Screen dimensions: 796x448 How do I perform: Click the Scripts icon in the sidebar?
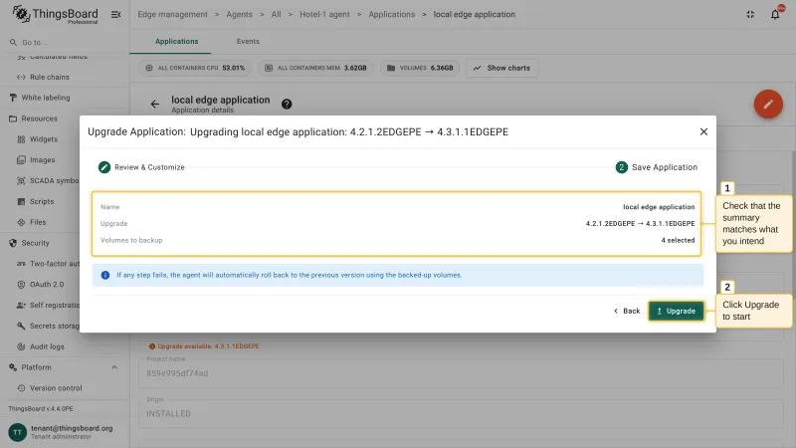21,202
